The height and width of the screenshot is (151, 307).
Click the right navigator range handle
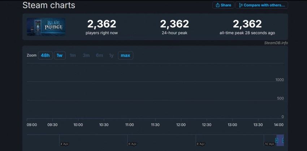click(x=283, y=140)
